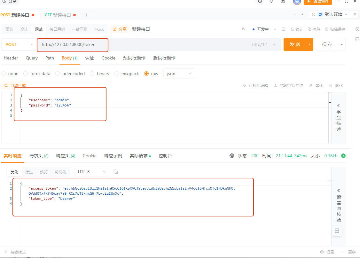Viewport: 360px width, 258px height.
Task: Click the notification bell icon
Action: point(271,1)
